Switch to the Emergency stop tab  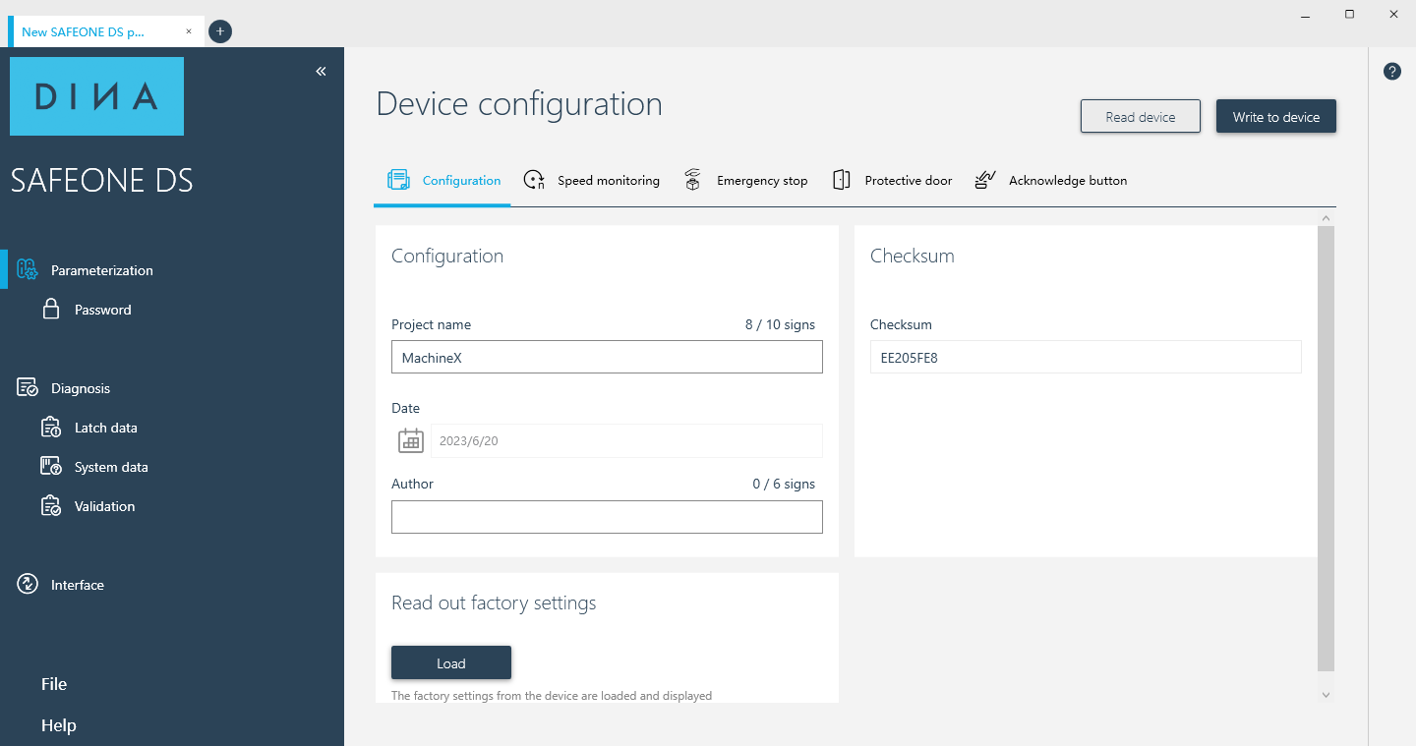746,181
